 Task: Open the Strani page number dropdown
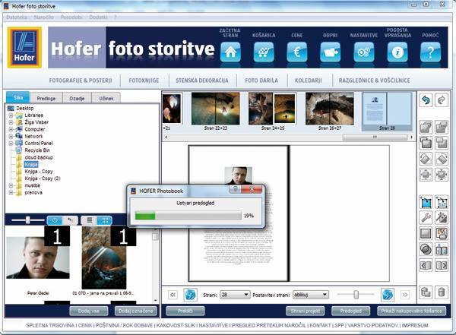pos(235,295)
